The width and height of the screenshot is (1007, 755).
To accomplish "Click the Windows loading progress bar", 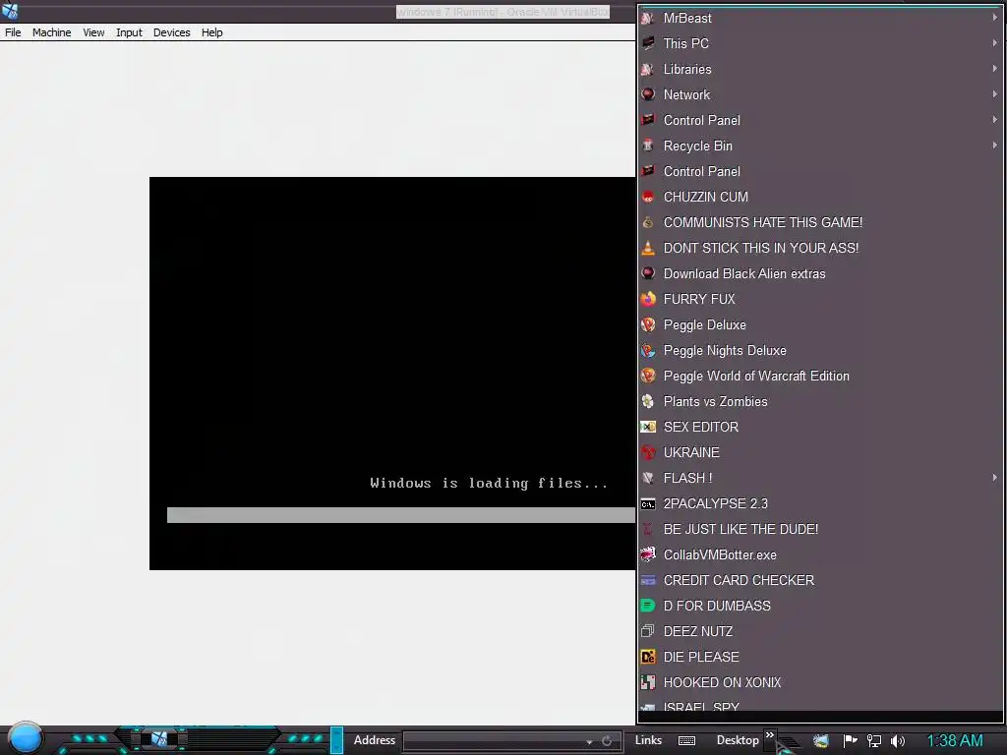I will point(401,515).
